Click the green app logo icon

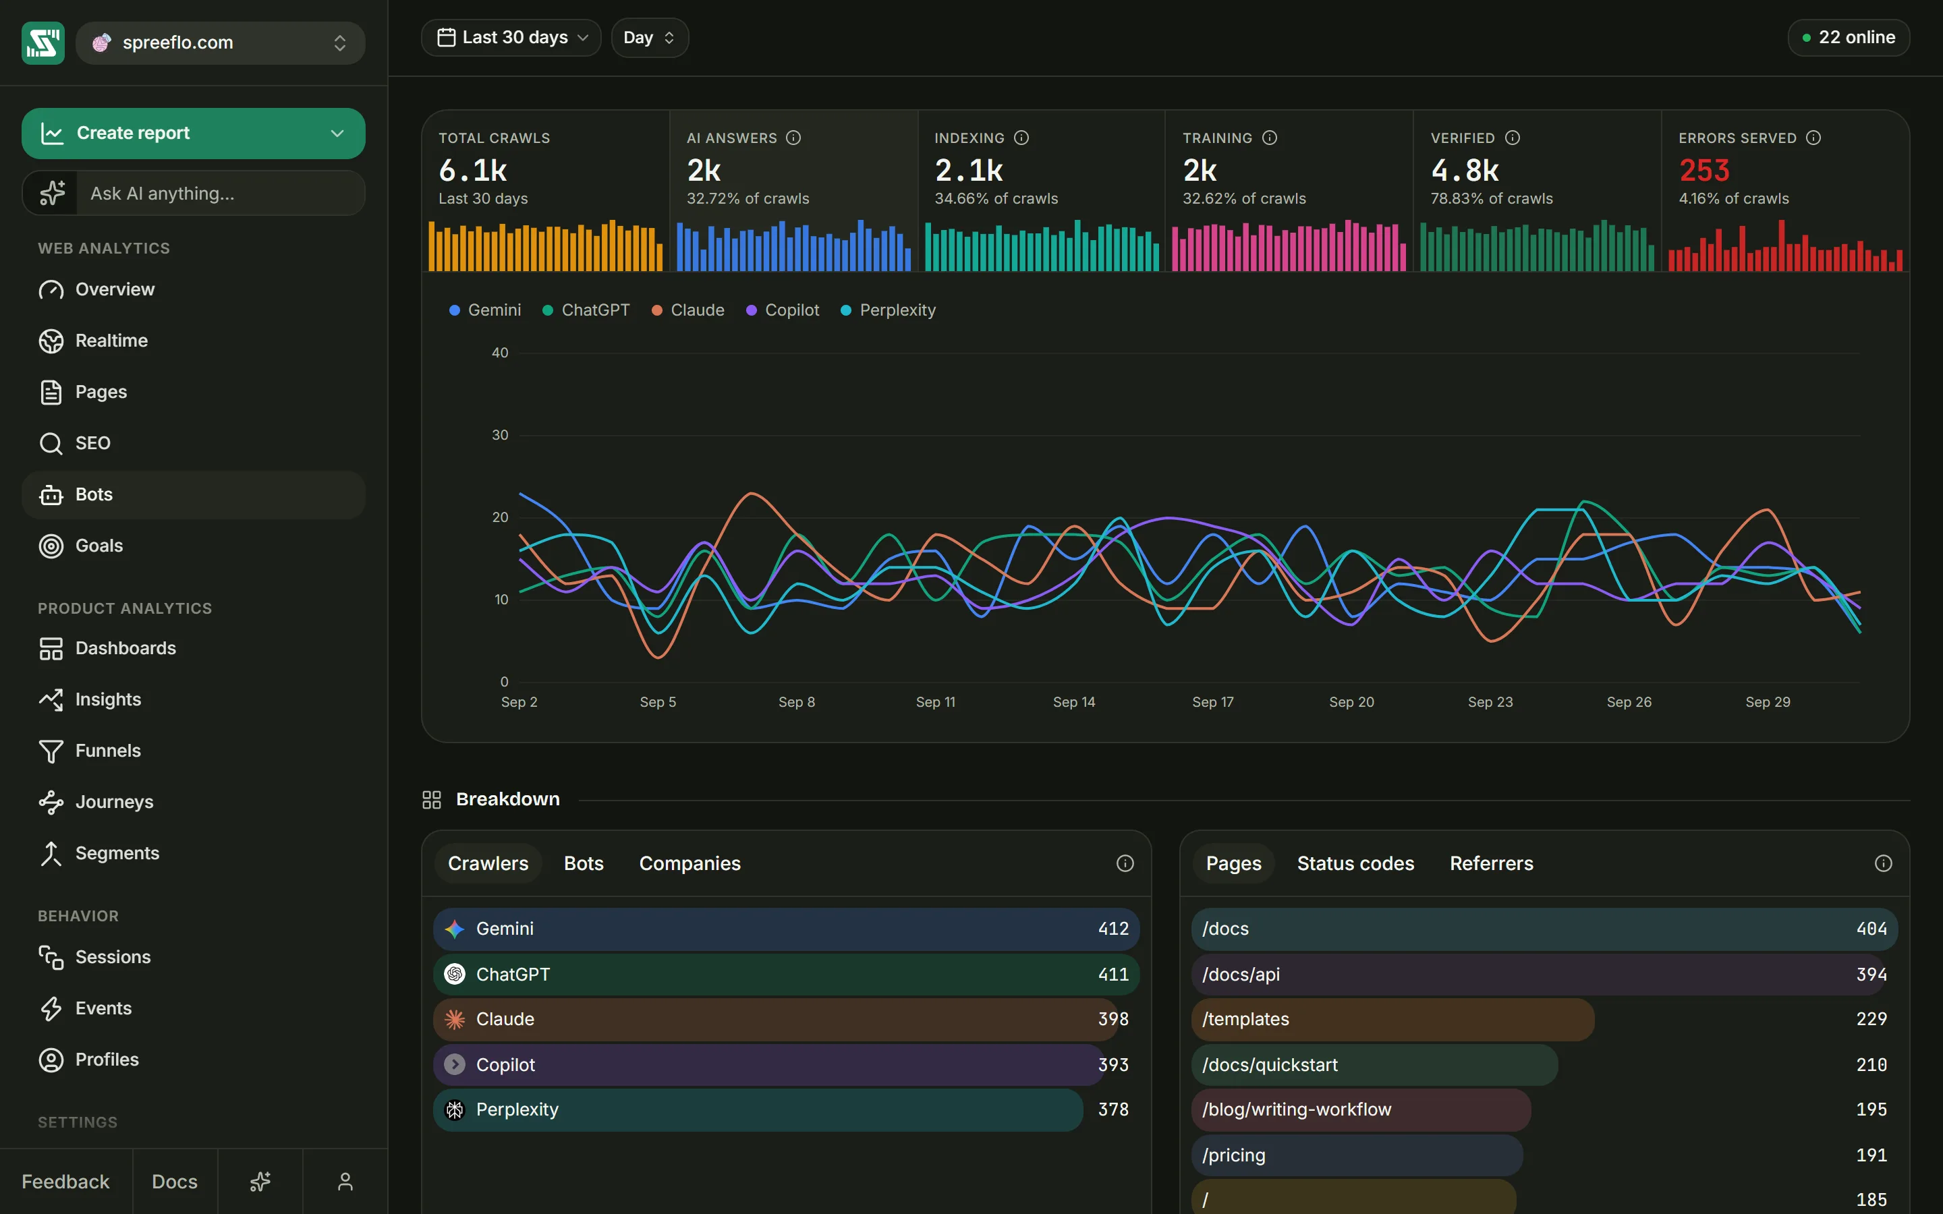click(43, 42)
